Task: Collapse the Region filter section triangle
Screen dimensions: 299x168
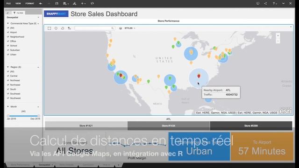Action: pos(8,67)
